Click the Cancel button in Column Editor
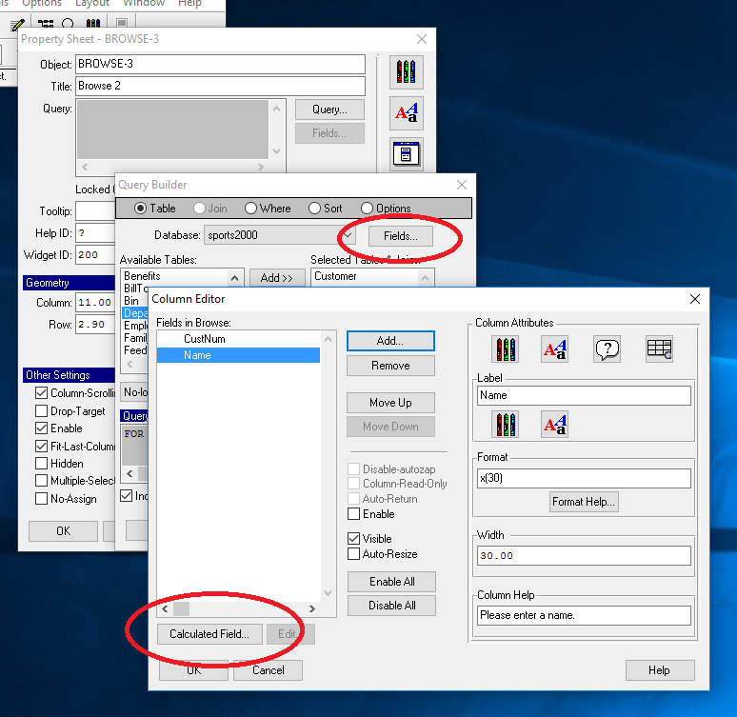737x717 pixels. [x=268, y=670]
